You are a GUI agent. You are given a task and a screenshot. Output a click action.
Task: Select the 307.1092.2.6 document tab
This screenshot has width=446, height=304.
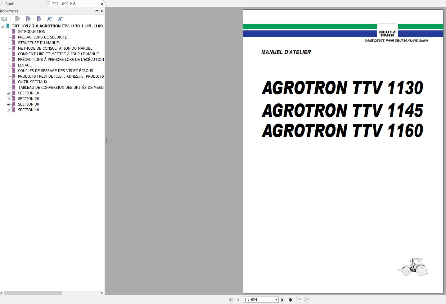click(x=64, y=4)
